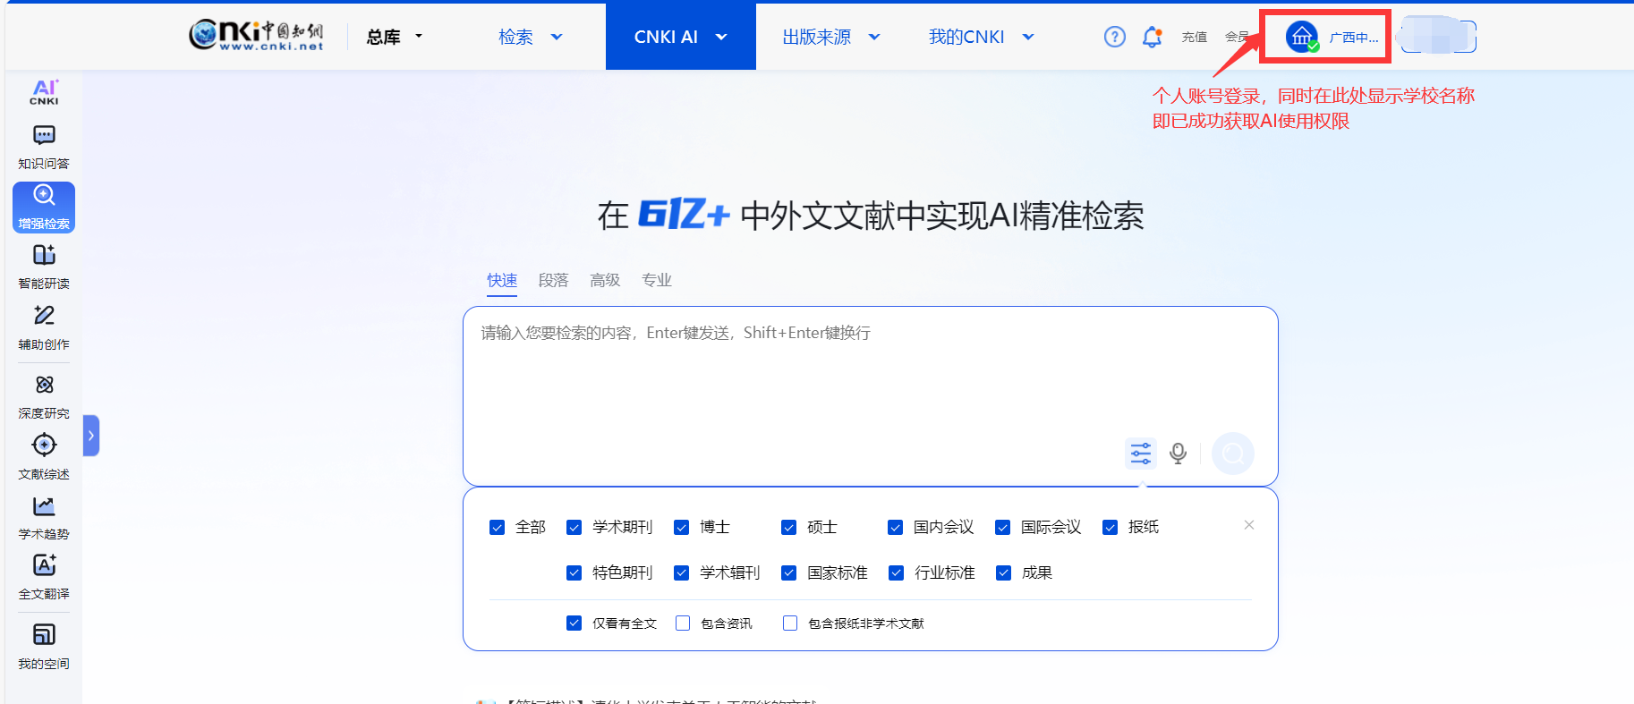This screenshot has width=1634, height=704.
Task: Uncheck 学术辑刊 checkbox
Action: coord(682,573)
